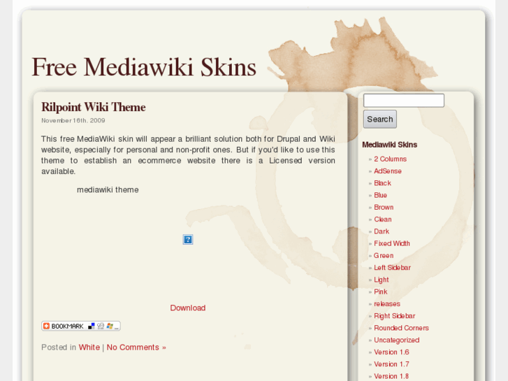Open the Rilpoint Wiki Theme post title
The height and width of the screenshot is (381, 508).
(94, 108)
